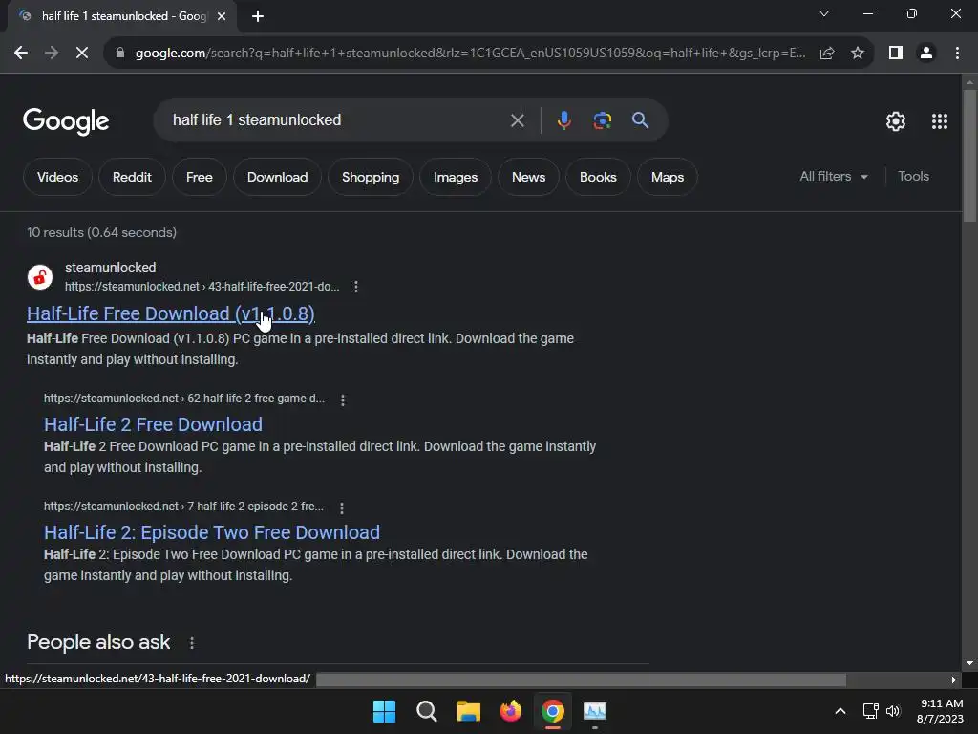Switch to Shopping results
This screenshot has width=978, height=734.
(371, 177)
